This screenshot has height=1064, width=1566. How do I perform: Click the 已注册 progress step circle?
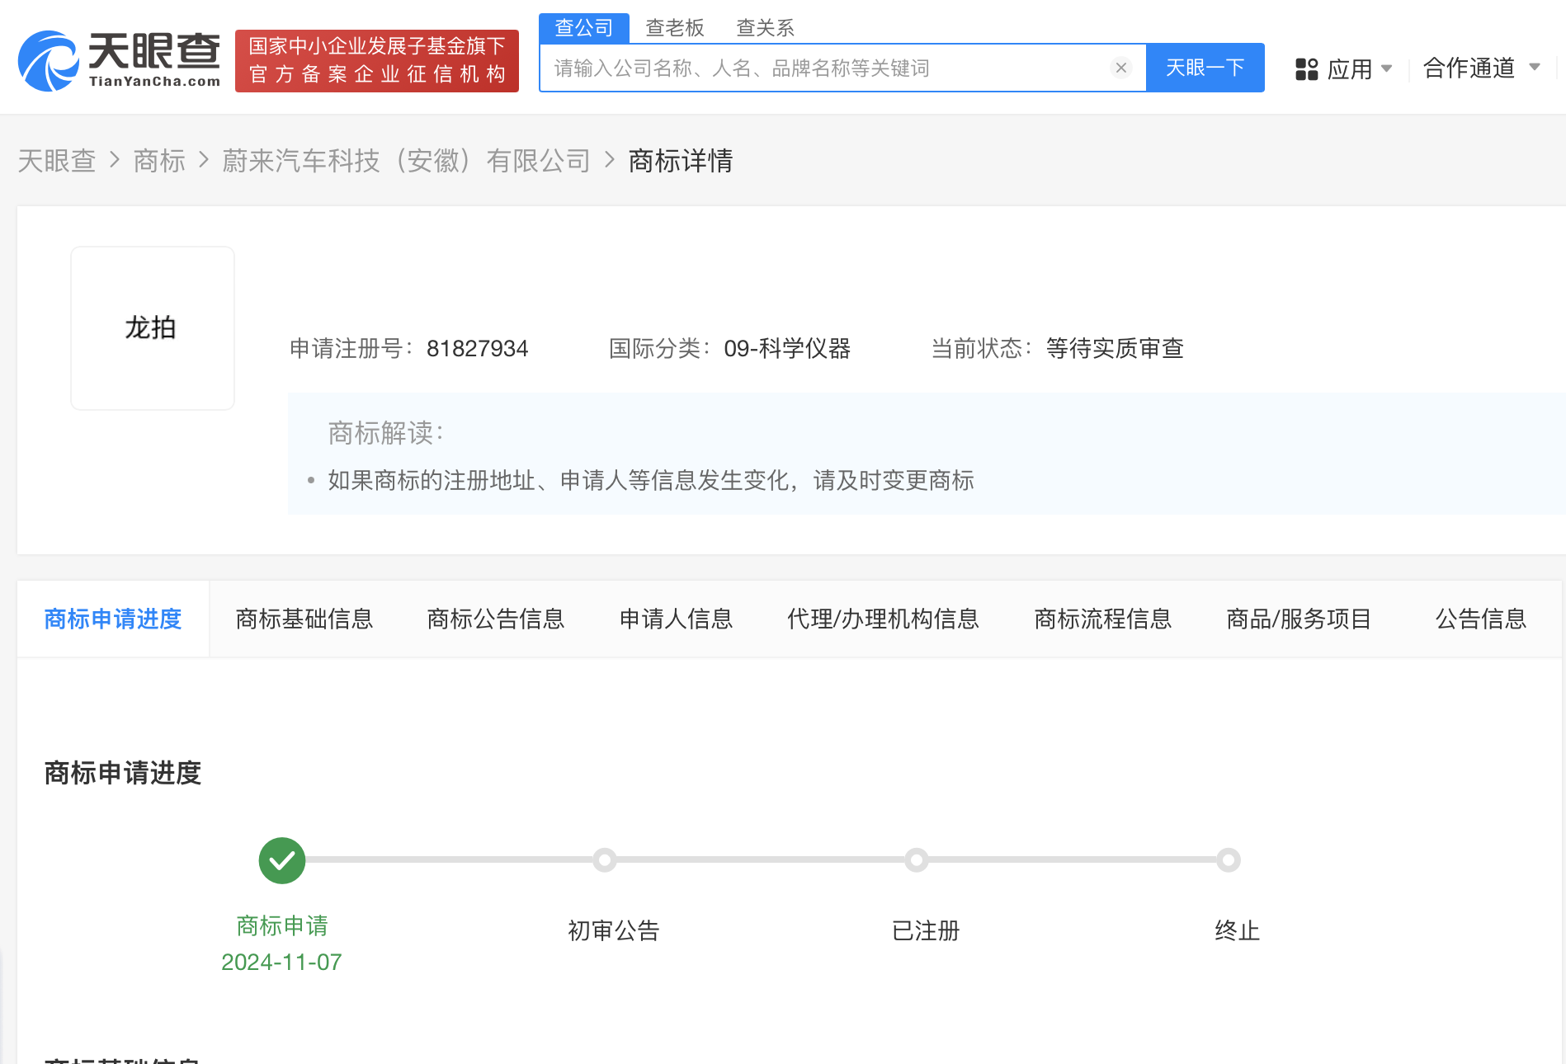916,860
